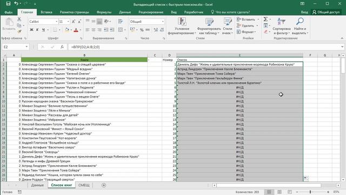Apply Percent Style format
The width and height of the screenshot is (346, 195).
142,30
